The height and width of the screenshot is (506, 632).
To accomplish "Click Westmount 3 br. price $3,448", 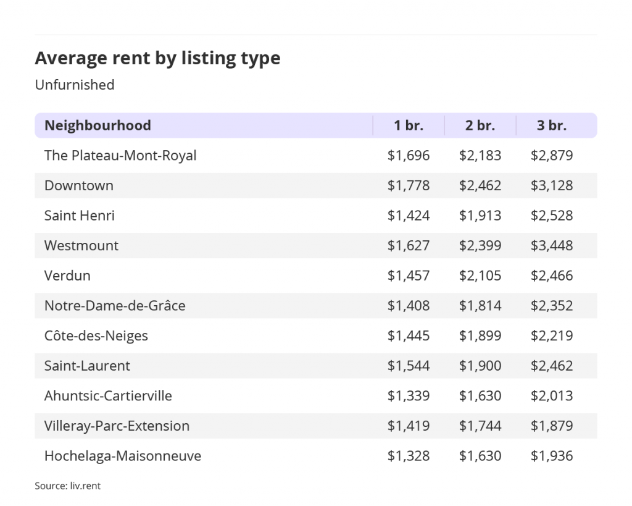I will click(x=552, y=245).
